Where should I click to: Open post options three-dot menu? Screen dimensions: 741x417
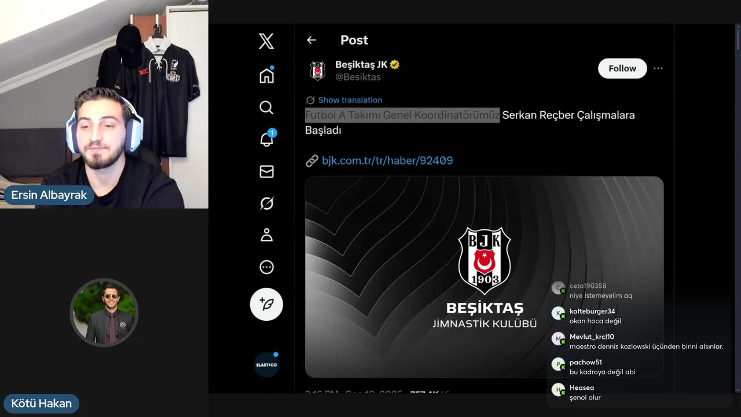pyautogui.click(x=658, y=68)
